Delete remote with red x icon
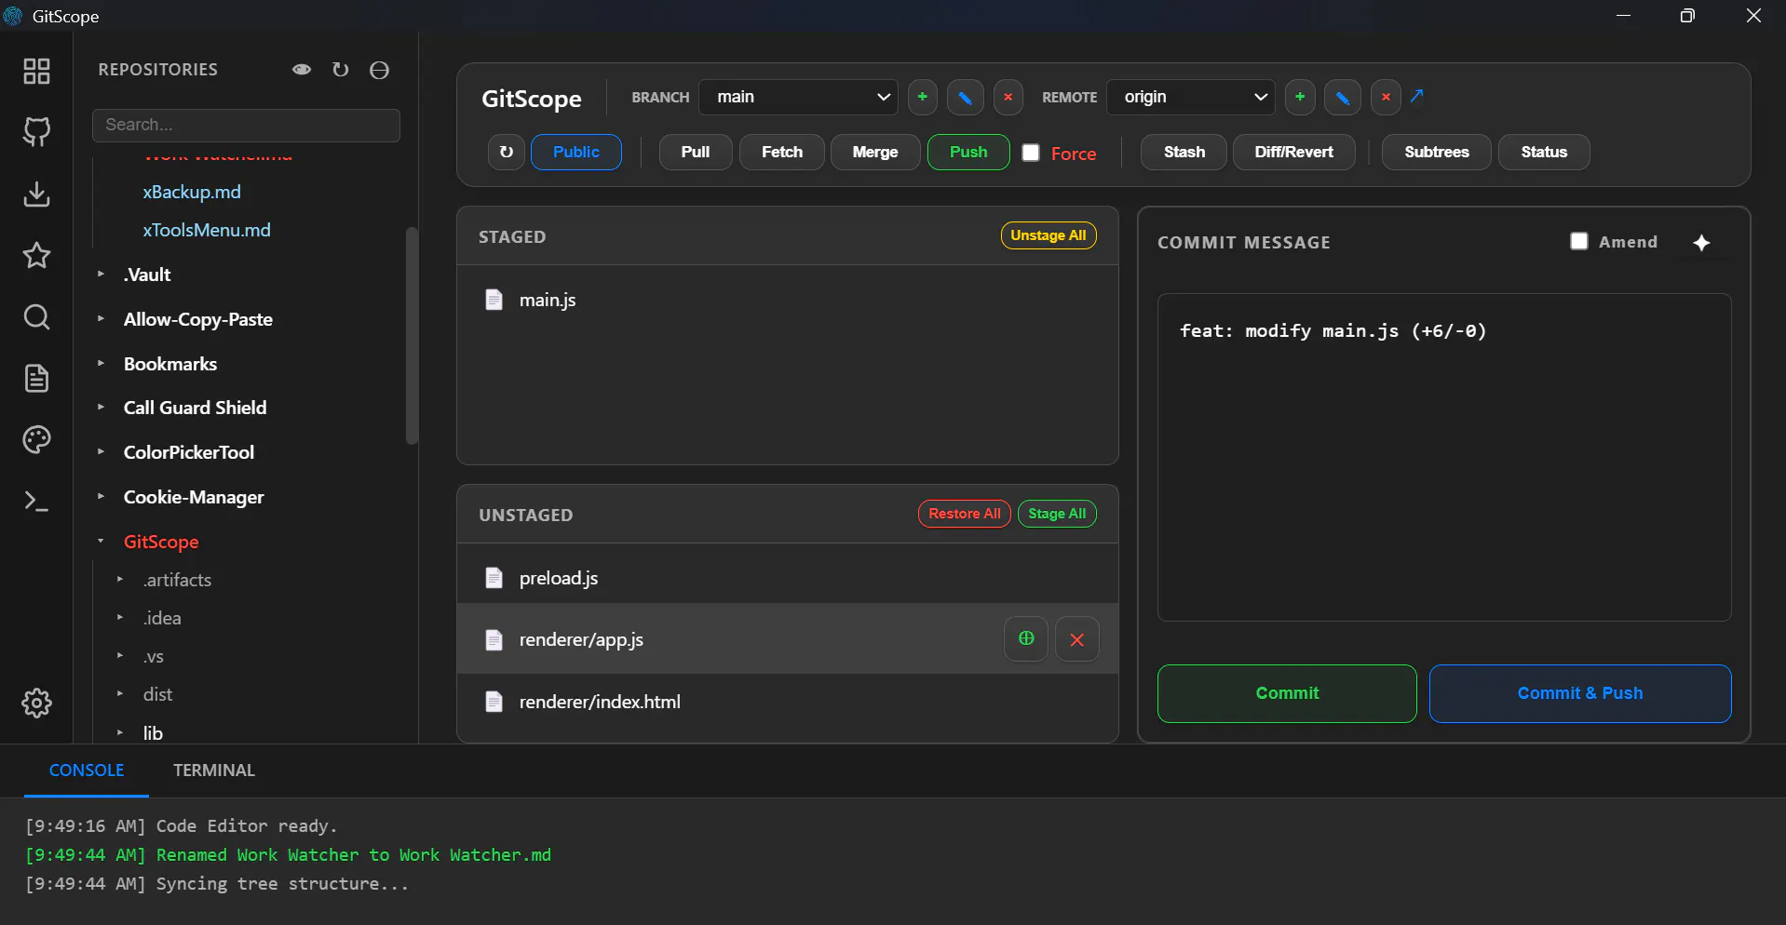1786x925 pixels. point(1386,97)
